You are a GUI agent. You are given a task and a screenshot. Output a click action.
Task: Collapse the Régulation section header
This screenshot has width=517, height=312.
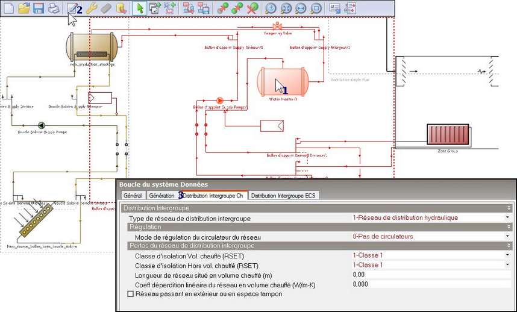509,227
